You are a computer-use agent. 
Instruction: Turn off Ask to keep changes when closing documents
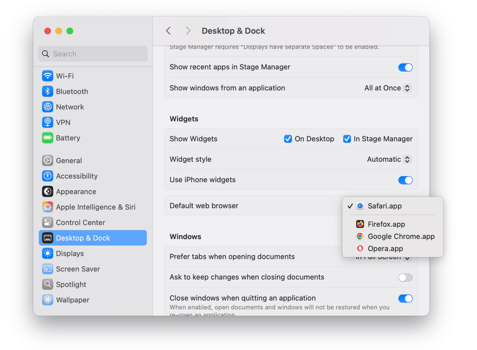click(x=405, y=278)
